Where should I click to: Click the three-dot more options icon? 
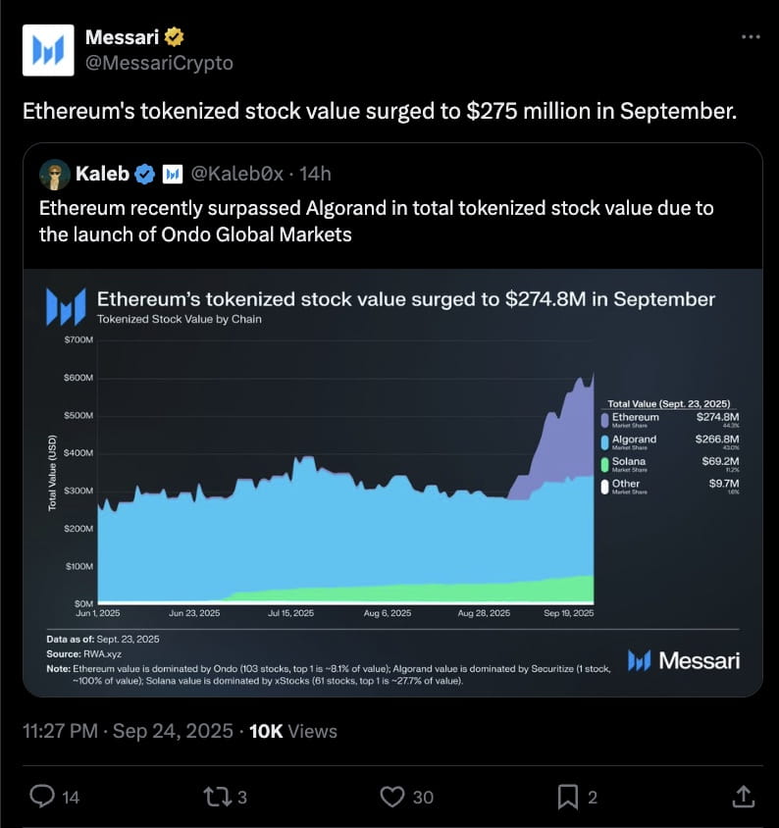pyautogui.click(x=751, y=37)
